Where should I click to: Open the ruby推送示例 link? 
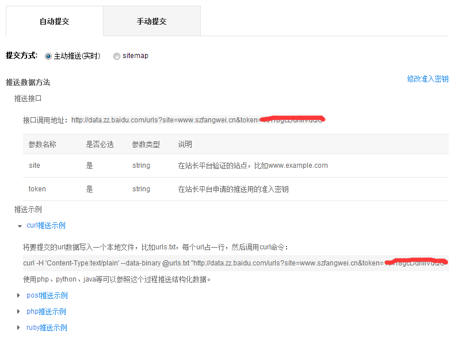pos(47,328)
